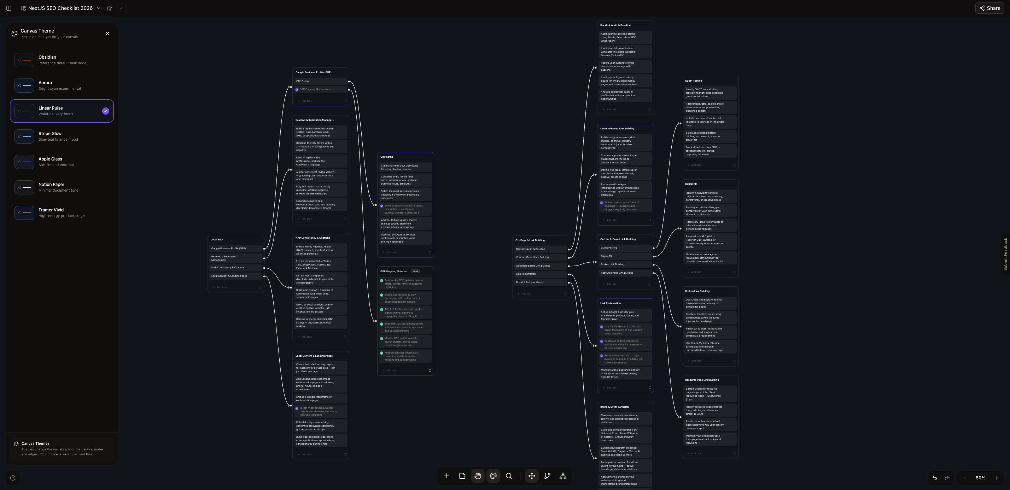1010x490 pixels.
Task: Select the four-arrow move tool
Action: (532, 476)
